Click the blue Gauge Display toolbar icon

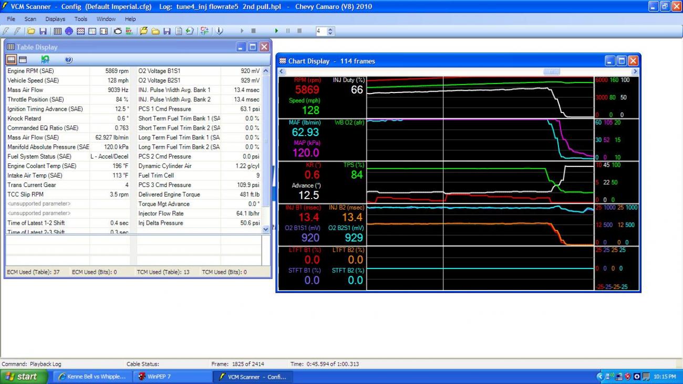[69, 31]
